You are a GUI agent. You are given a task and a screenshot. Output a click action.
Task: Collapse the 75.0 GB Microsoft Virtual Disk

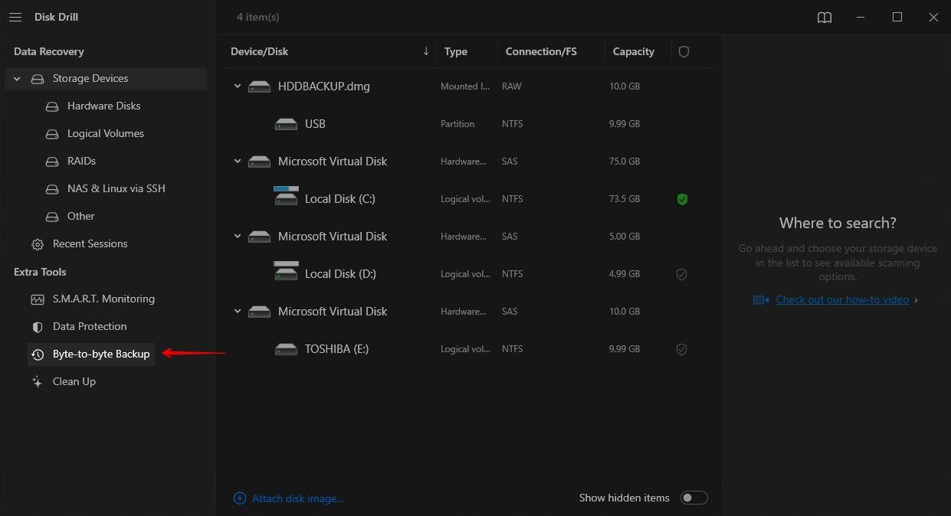(238, 162)
